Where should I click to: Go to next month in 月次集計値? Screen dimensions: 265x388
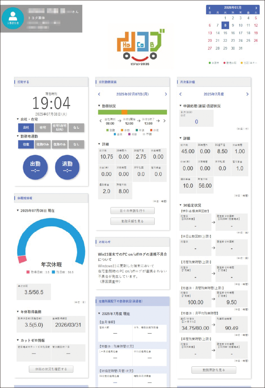247,94
